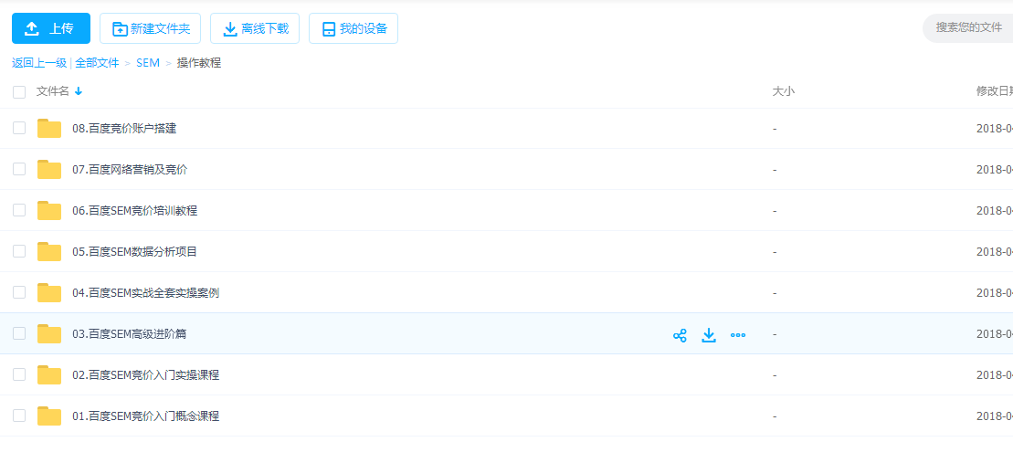Image resolution: width=1013 pixels, height=463 pixels.
Task: Go back via 返回上一级 link
Action: 38,63
